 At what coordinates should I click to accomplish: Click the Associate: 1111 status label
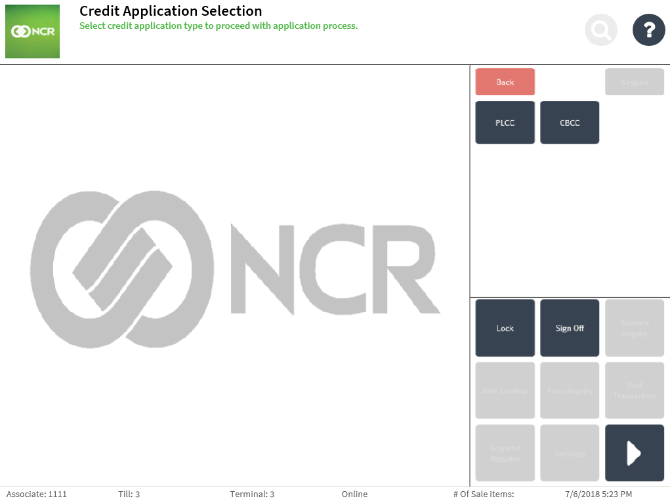37,494
